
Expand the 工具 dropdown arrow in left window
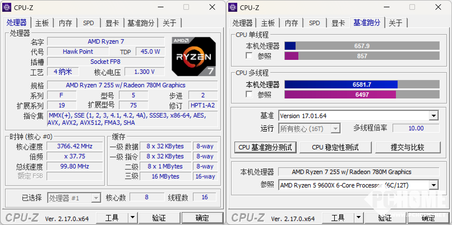coord(133,217)
